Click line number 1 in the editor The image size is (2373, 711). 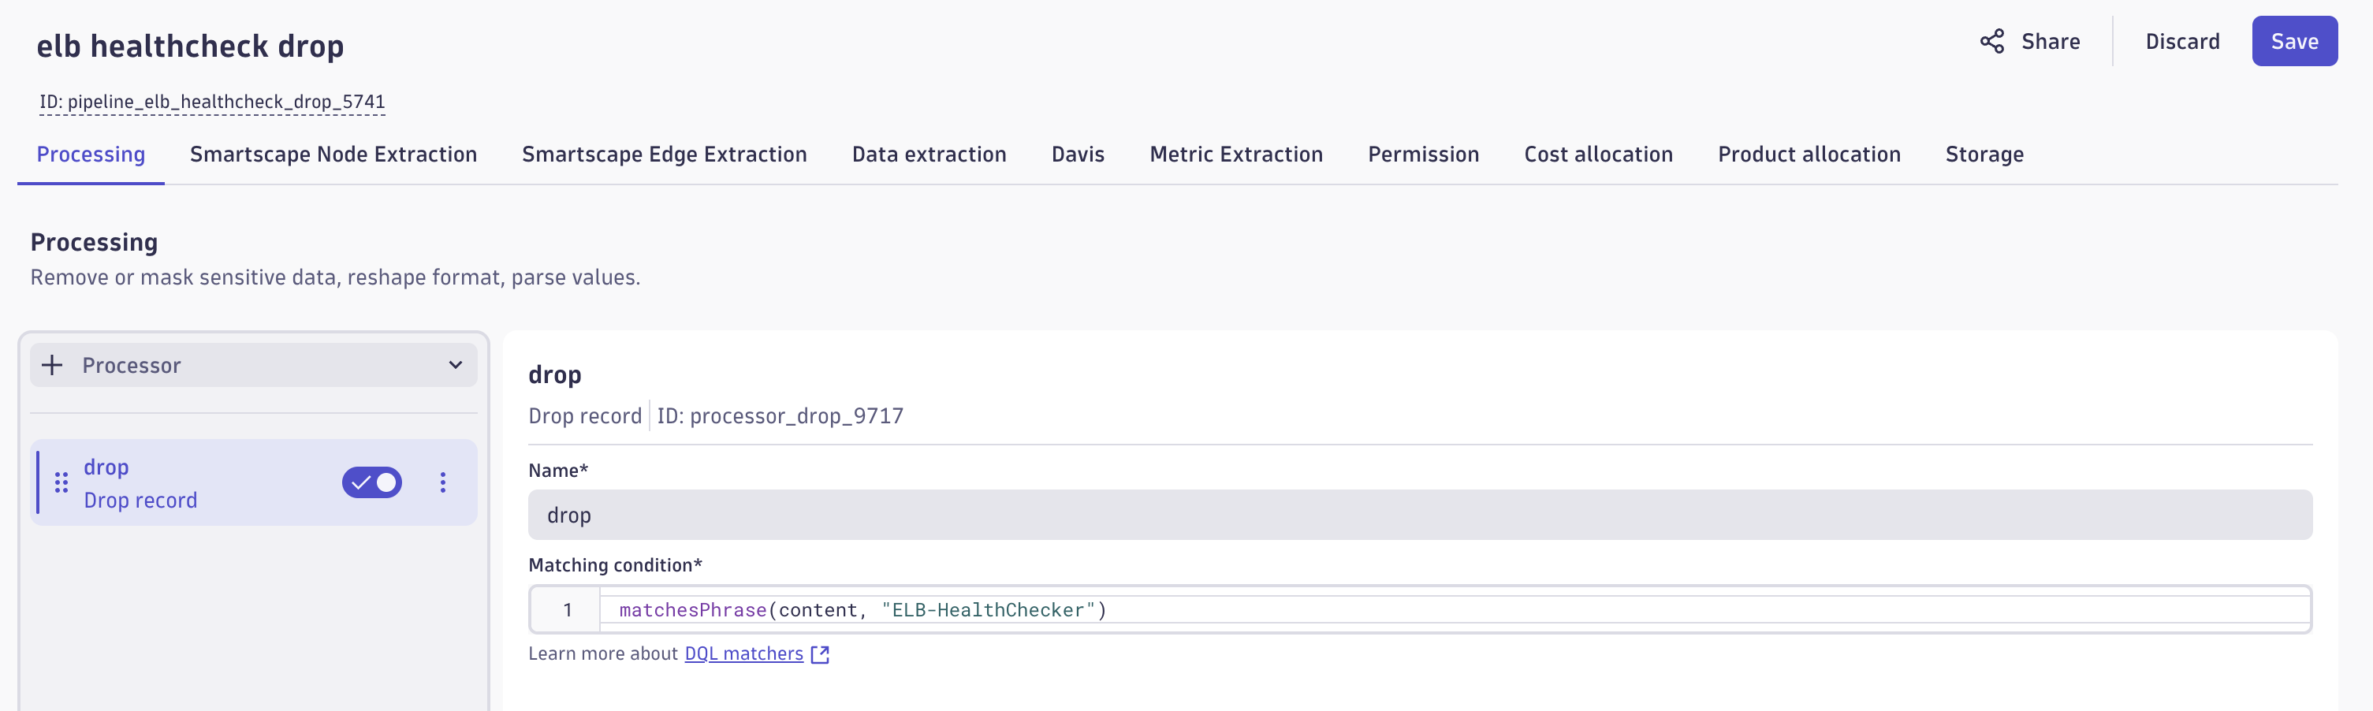(568, 609)
